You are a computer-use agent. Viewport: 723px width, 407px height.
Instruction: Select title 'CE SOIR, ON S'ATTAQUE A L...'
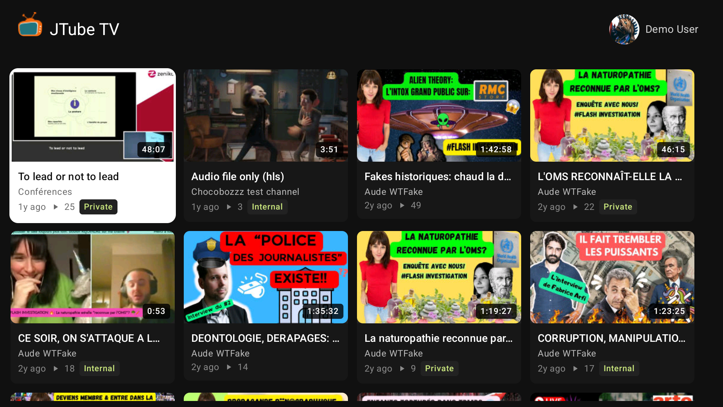point(89,338)
